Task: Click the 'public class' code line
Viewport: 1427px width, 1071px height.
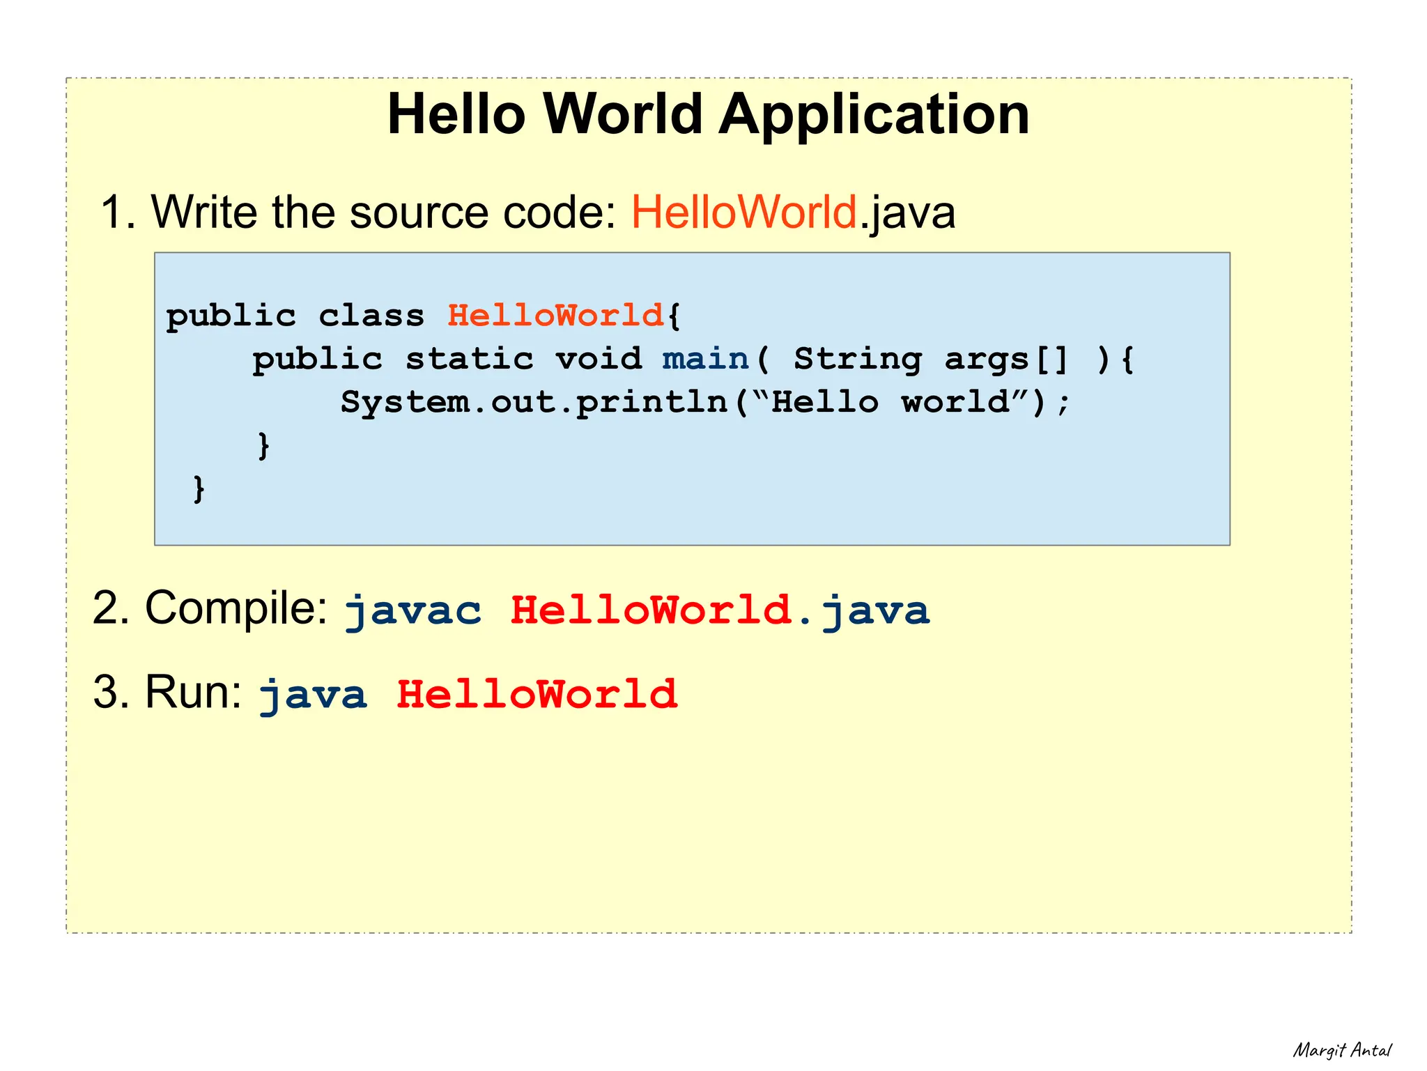Action: coord(424,316)
